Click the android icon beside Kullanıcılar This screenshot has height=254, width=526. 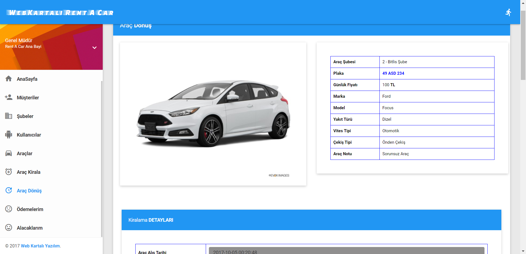pos(8,135)
